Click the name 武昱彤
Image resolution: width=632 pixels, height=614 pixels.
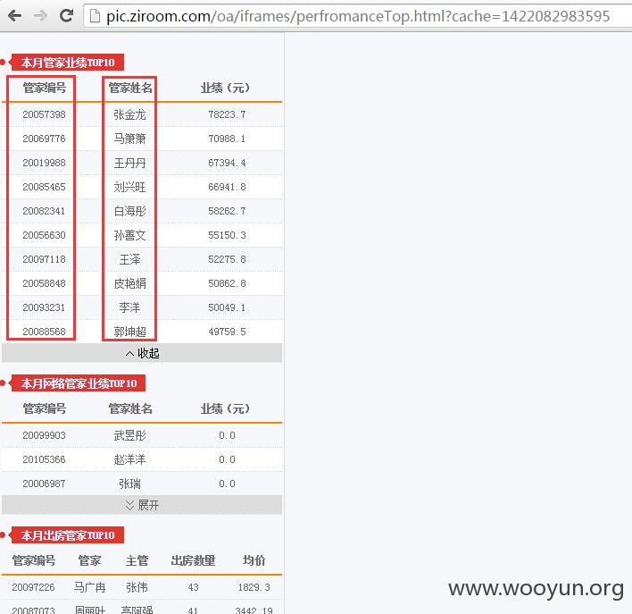(x=129, y=435)
